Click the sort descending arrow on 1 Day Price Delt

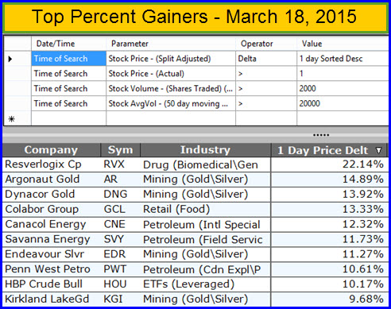pyautogui.click(x=378, y=150)
